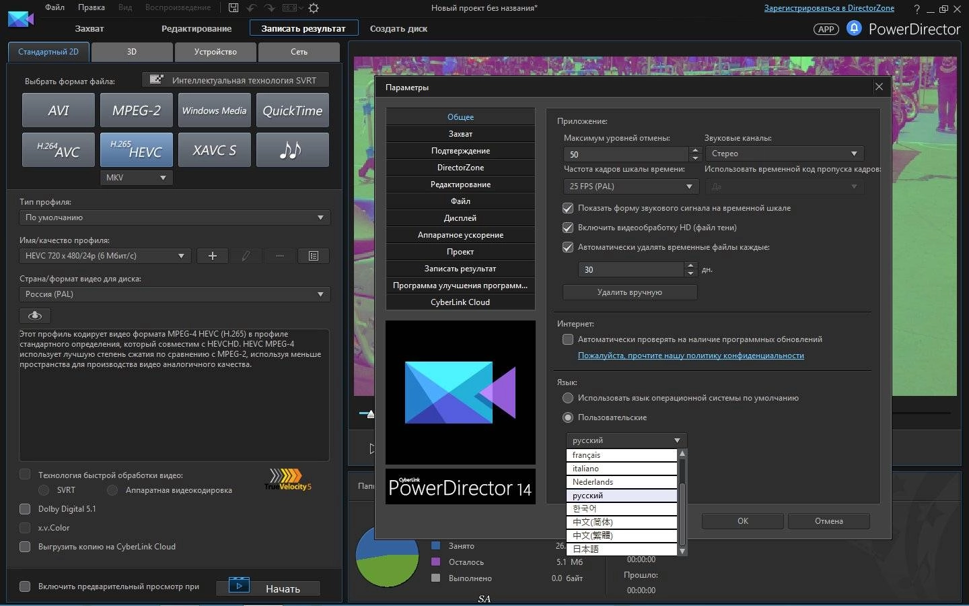Viewport: 969px width, 606px height.
Task: Choose 日本語 in the language list
Action: (622, 549)
